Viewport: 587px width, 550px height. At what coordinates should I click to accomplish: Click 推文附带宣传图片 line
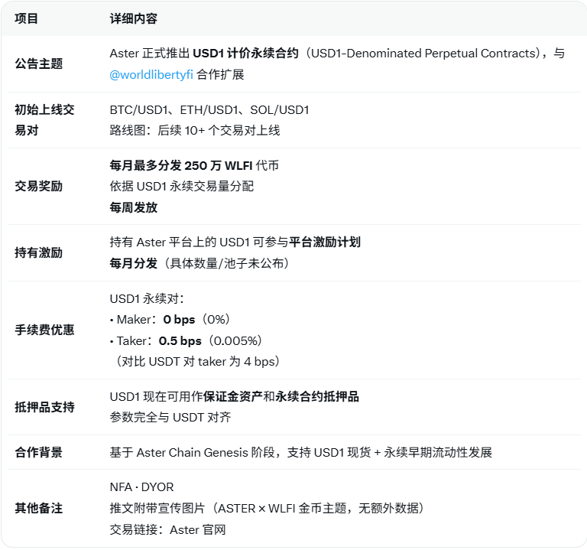click(267, 508)
